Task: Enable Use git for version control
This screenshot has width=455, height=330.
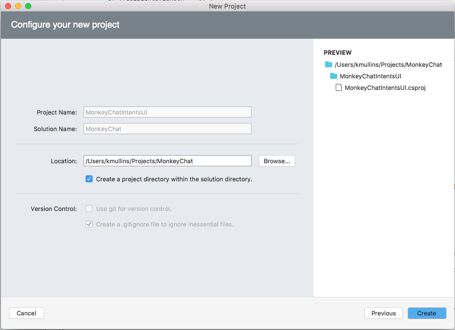Action: click(89, 208)
